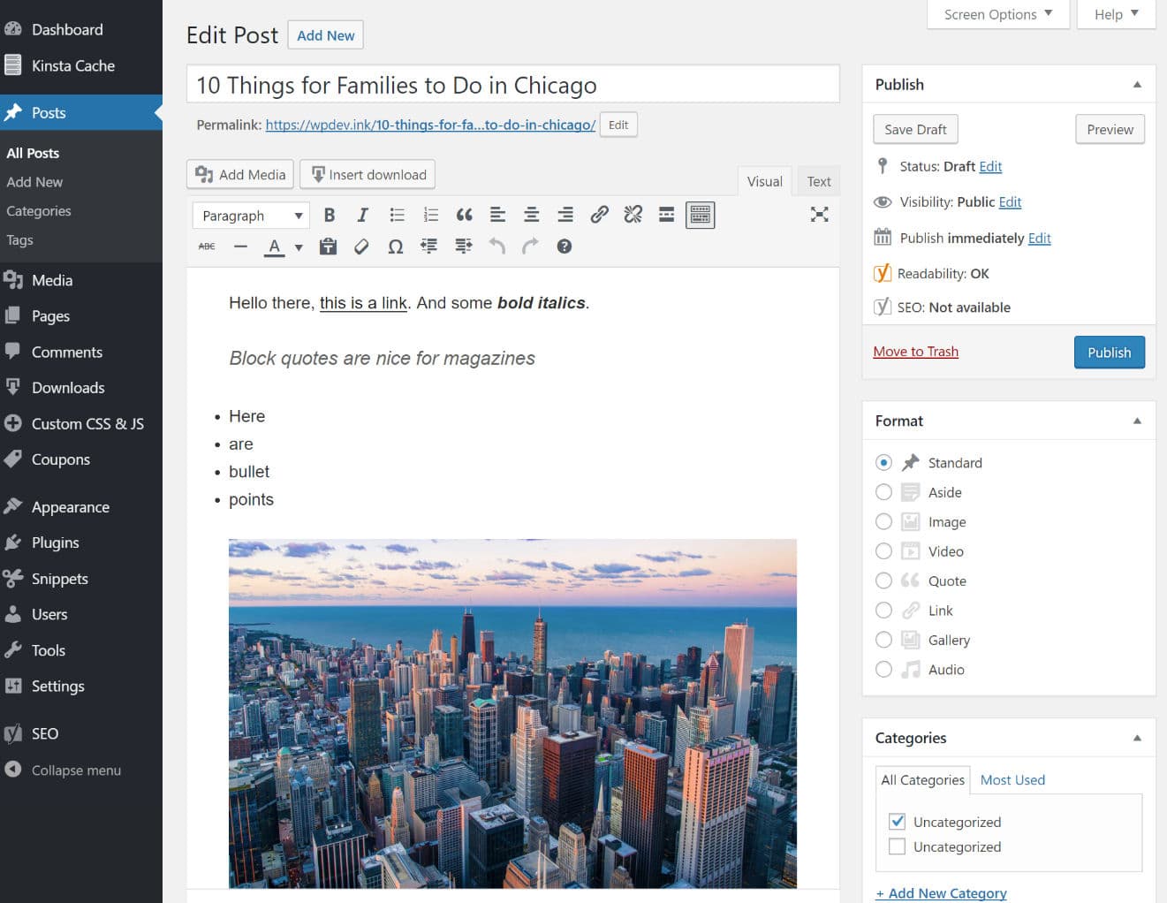Apply strikethrough formatting

[x=206, y=247]
